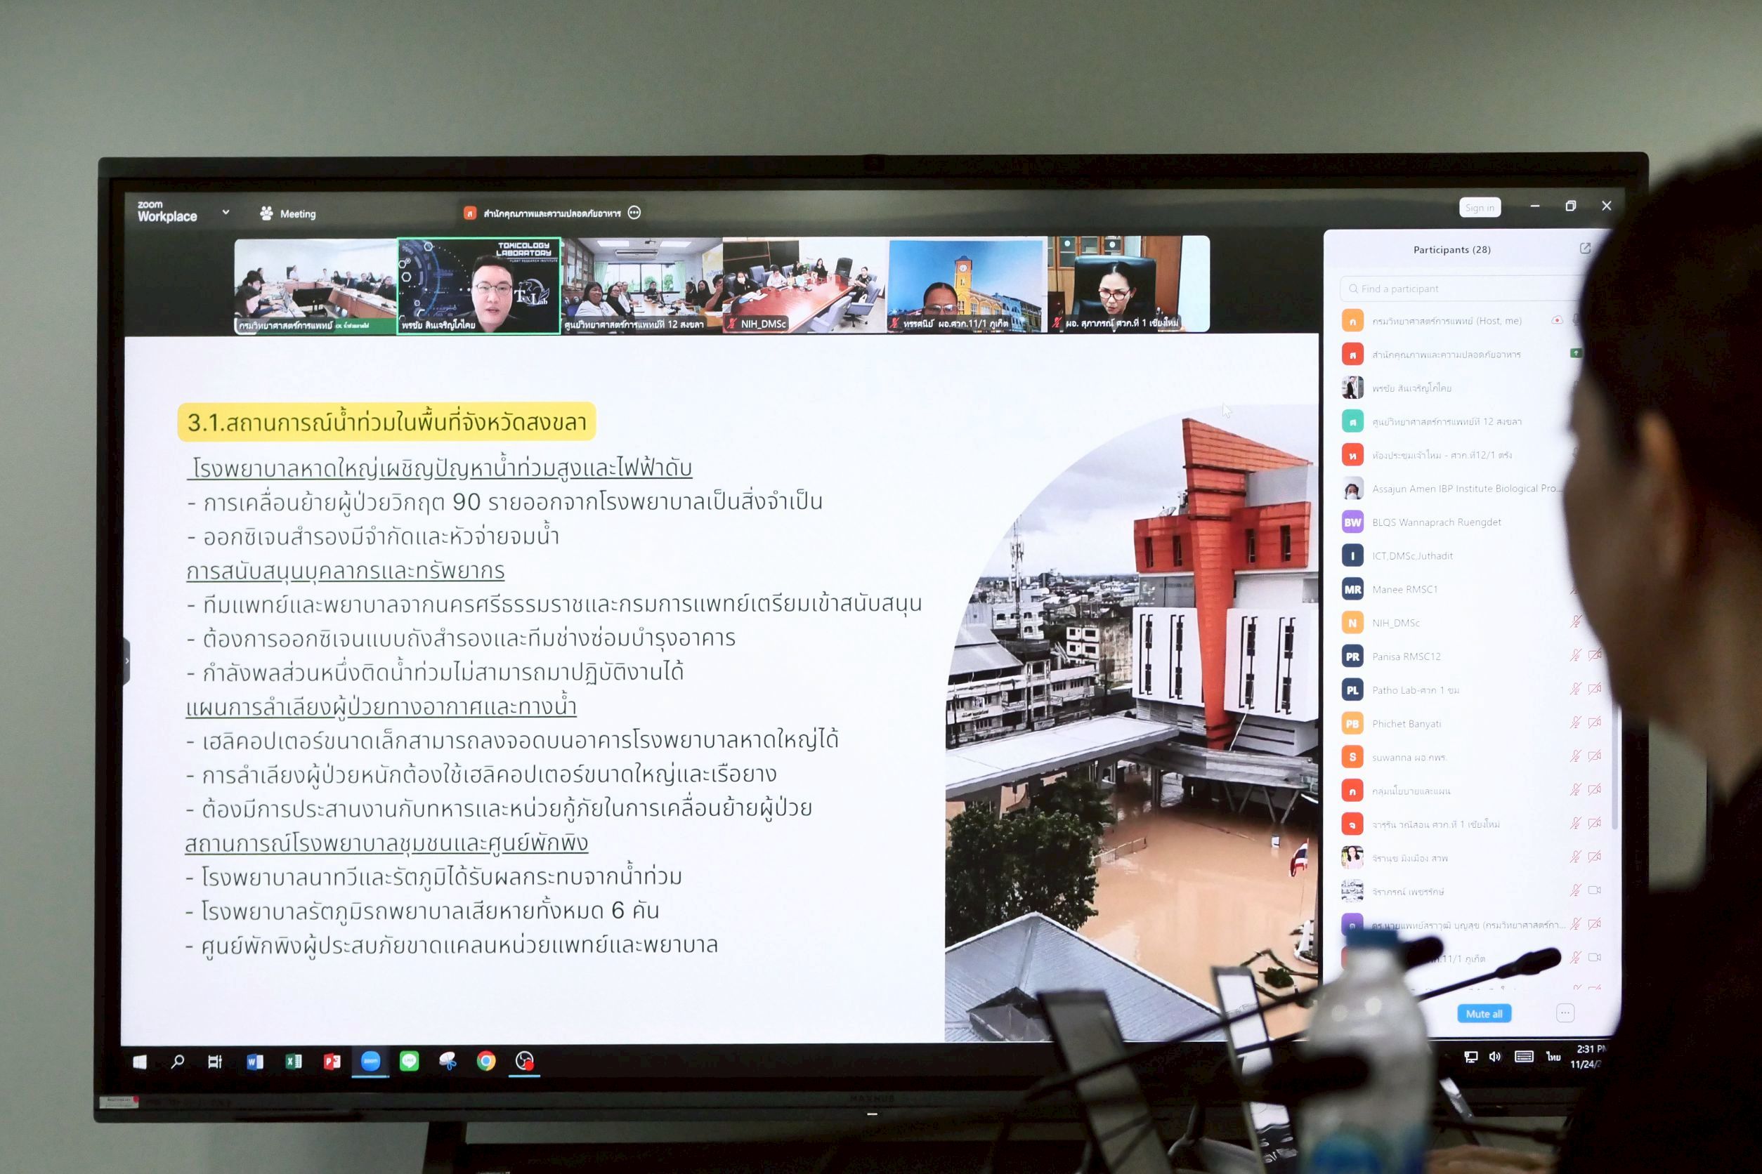Open the more options button beside Mute all

pos(1565,1013)
